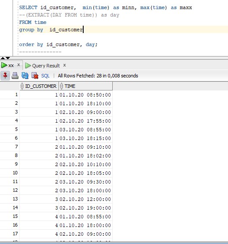This screenshot has width=228, height=244.
Task: Collapse pane using the up splitter arrow
Action: point(3,58)
